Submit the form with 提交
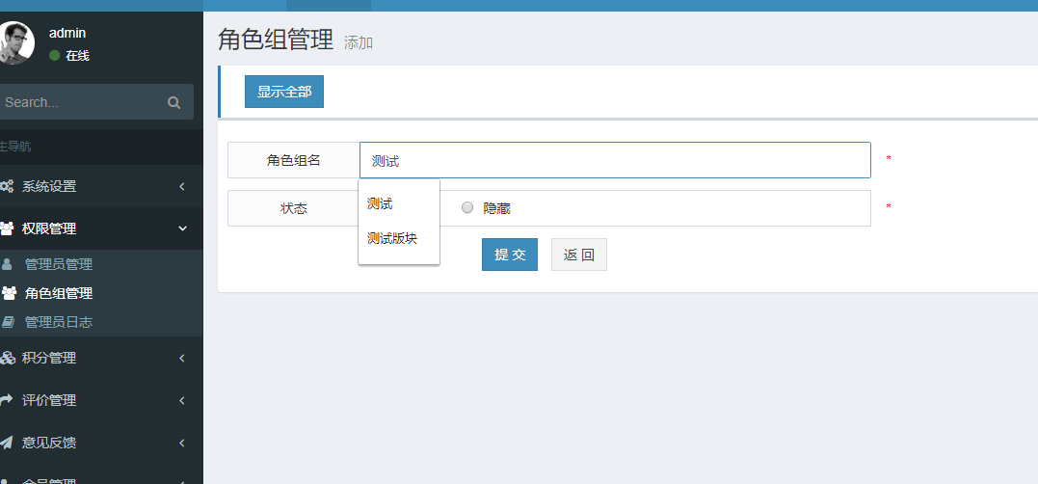 pos(510,255)
